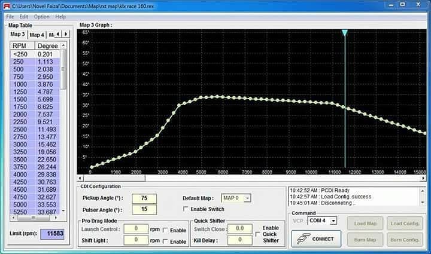Click the map table vertical scrollbar thumb
431x254 pixels.
coord(63,69)
